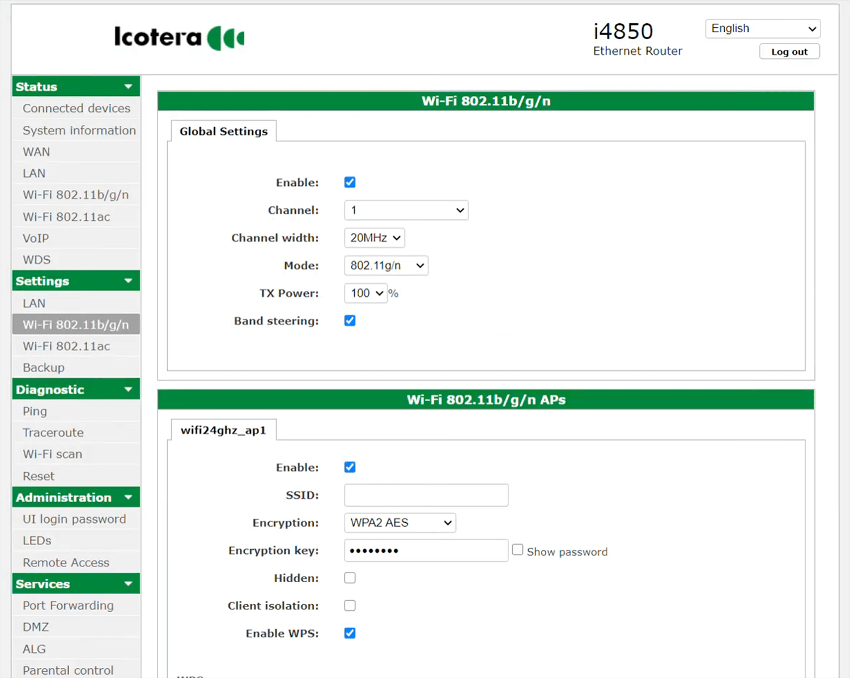Disable the Enable WPS checkbox
Image resolution: width=850 pixels, height=678 pixels.
(x=350, y=633)
